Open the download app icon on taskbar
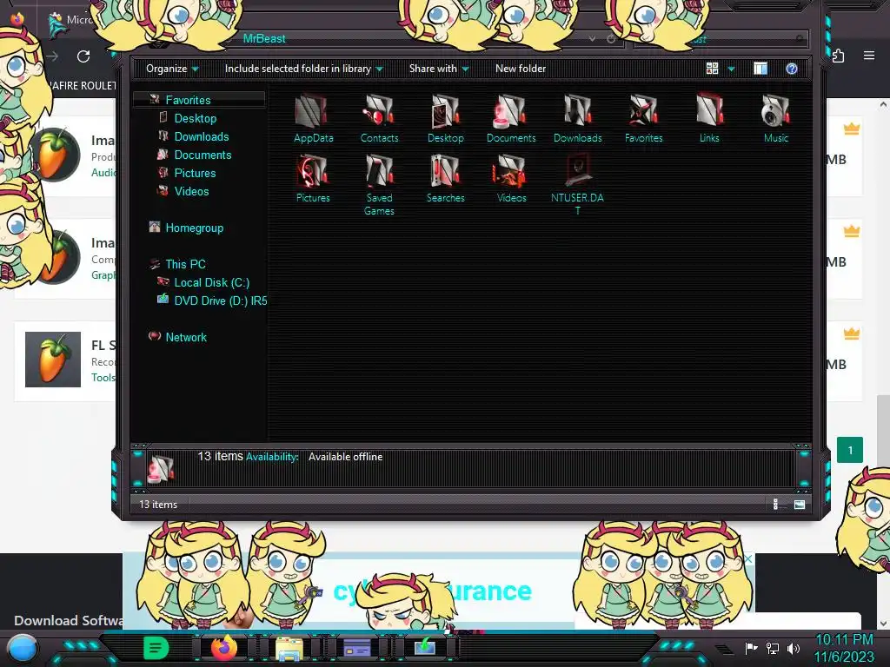This screenshot has height=667, width=890. point(424,647)
